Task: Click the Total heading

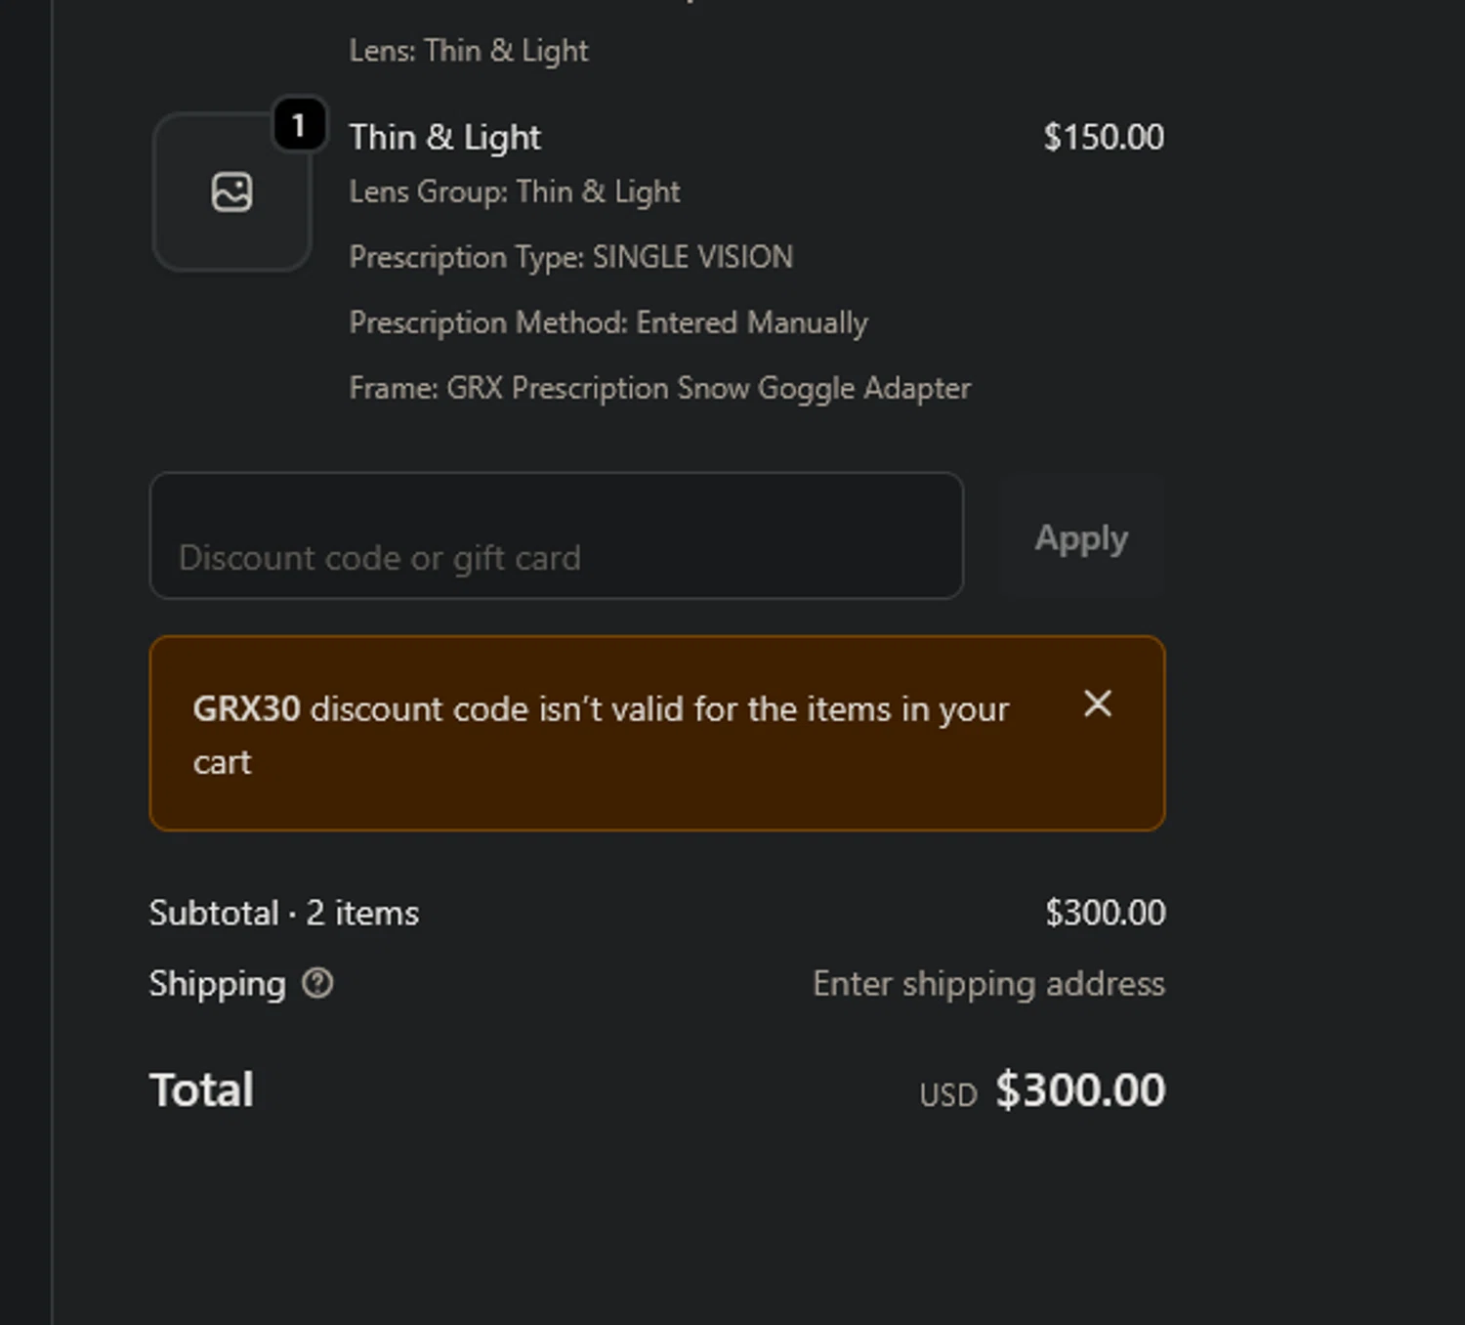Action: point(201,1090)
